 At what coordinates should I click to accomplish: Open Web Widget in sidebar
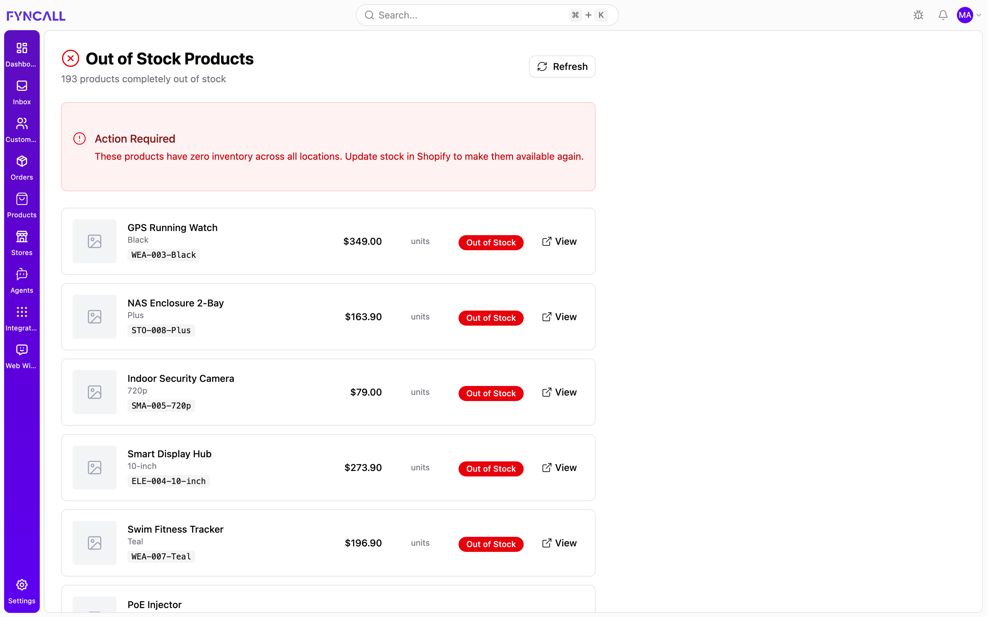click(22, 356)
